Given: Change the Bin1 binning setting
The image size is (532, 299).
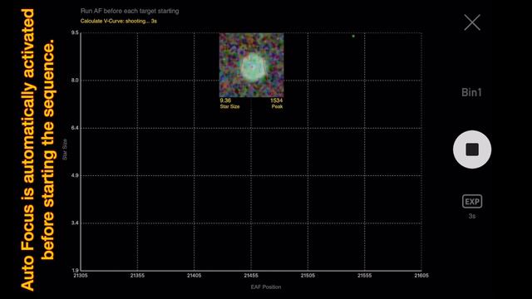Looking at the screenshot, I should (x=471, y=92).
